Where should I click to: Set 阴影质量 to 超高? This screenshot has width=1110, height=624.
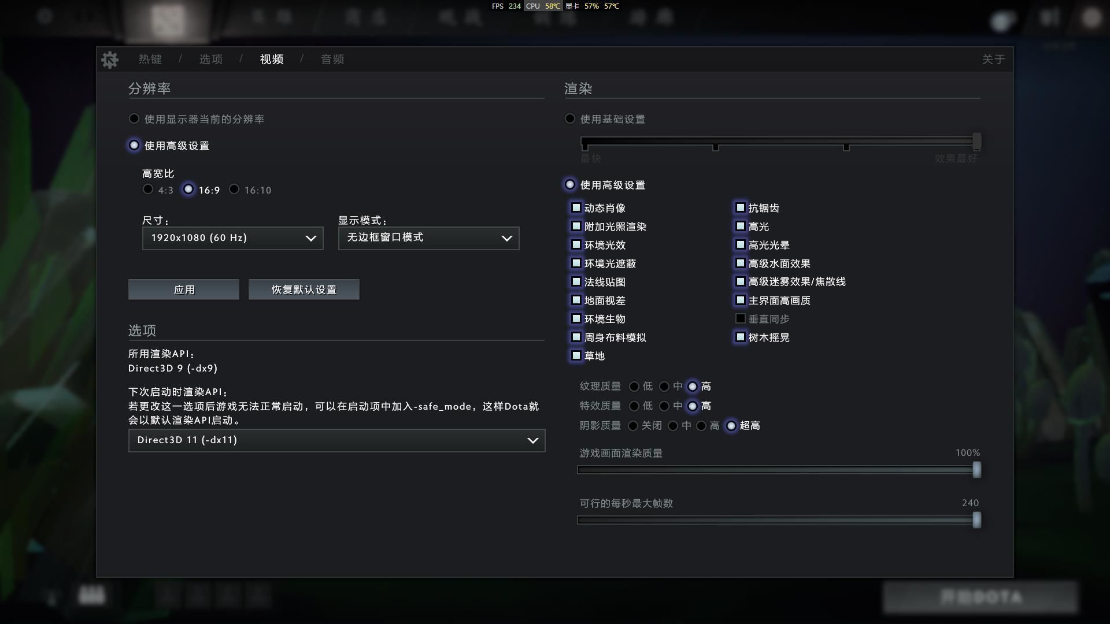point(731,426)
